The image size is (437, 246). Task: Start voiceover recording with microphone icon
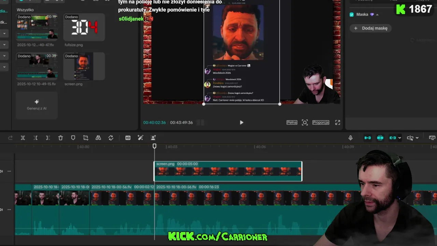350,138
